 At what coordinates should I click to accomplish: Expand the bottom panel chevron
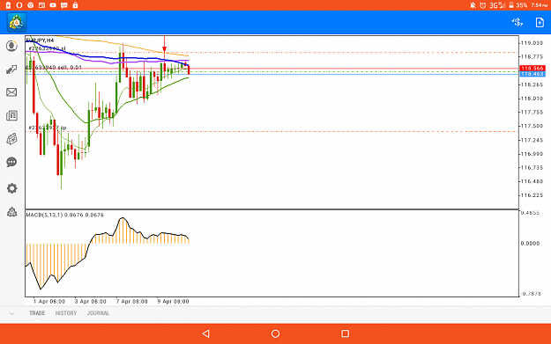click(12, 313)
